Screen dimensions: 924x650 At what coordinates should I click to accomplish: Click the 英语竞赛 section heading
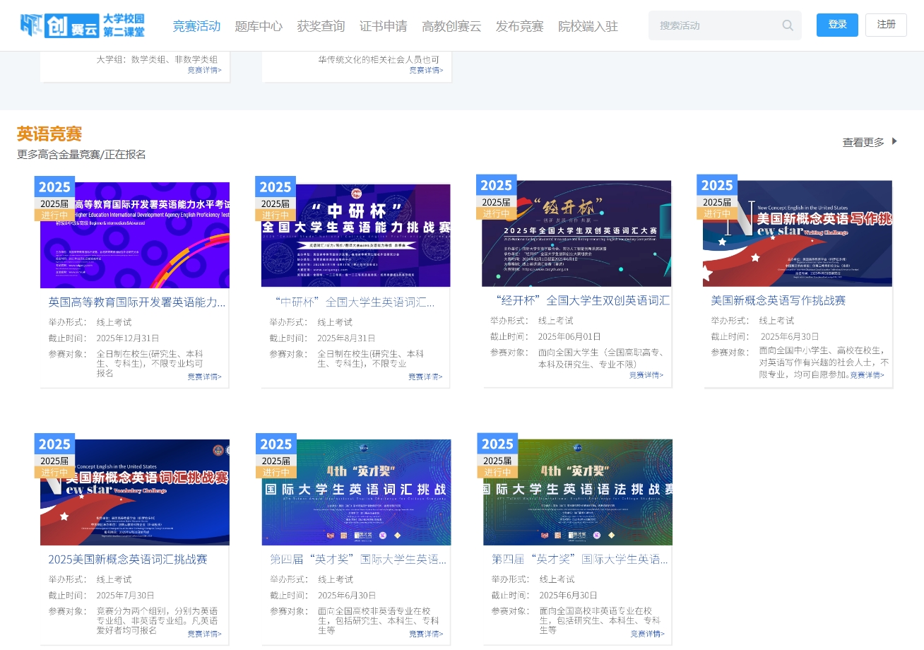click(x=49, y=134)
